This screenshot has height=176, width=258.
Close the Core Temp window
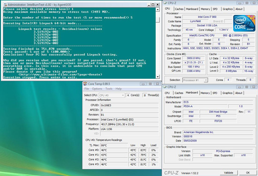[158, 84]
